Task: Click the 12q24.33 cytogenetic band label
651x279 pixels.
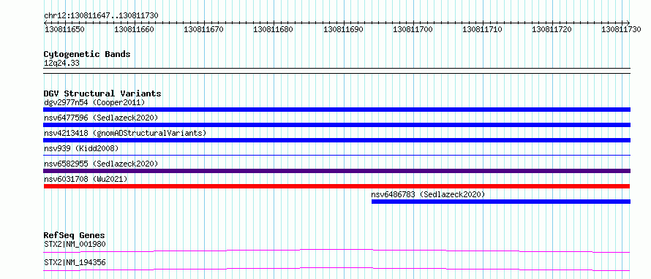Action: (x=61, y=63)
